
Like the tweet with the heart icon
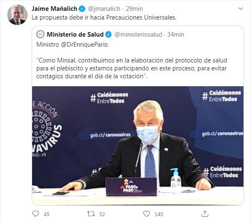[146, 214]
